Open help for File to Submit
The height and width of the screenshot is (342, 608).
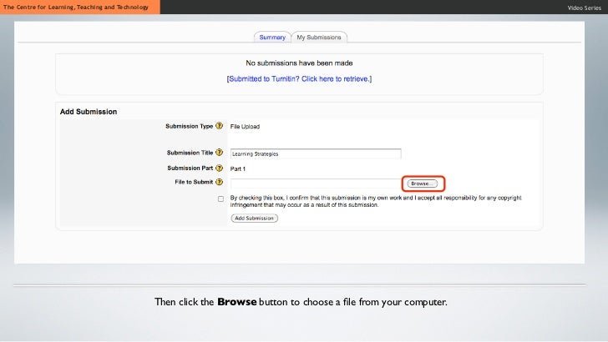[219, 182]
